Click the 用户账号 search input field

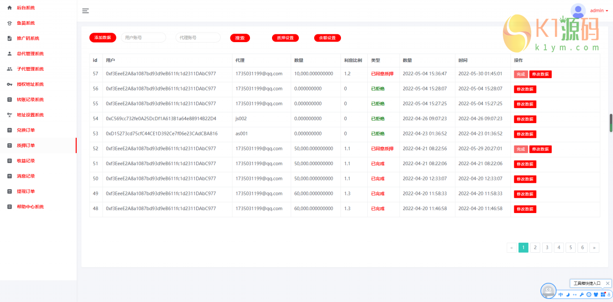point(143,37)
